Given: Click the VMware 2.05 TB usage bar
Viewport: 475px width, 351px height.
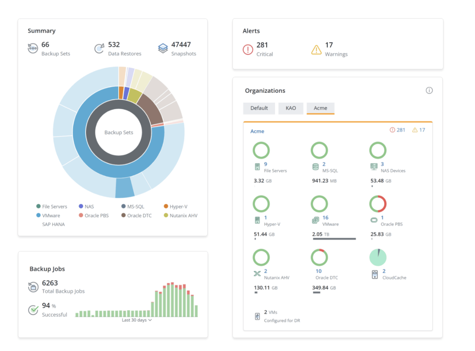Looking at the screenshot, I should (x=334, y=239).
